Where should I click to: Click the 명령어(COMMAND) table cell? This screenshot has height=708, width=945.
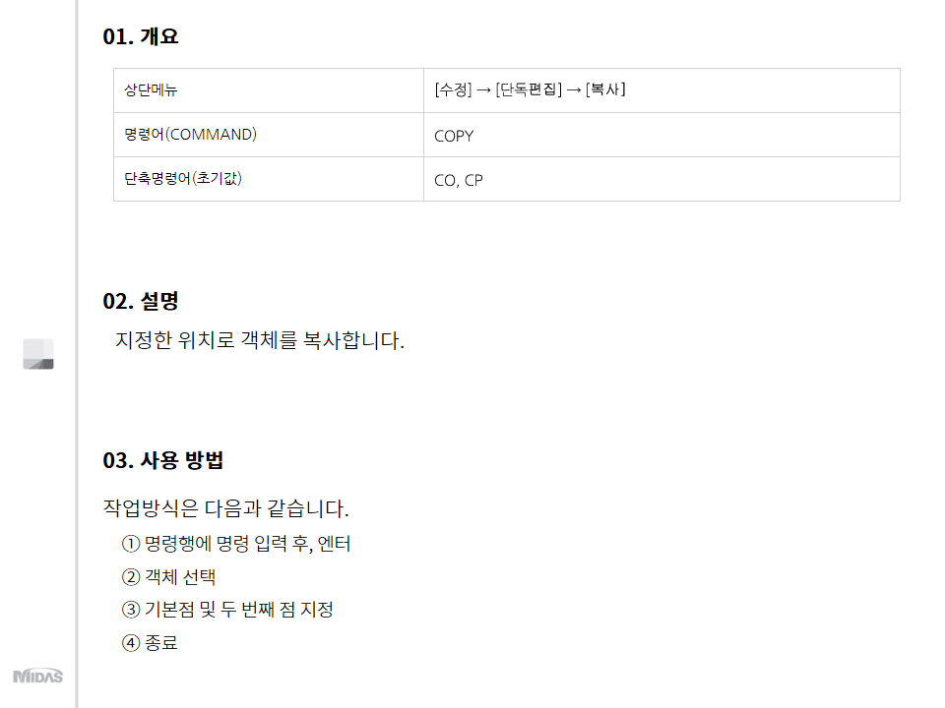pyautogui.click(x=269, y=135)
